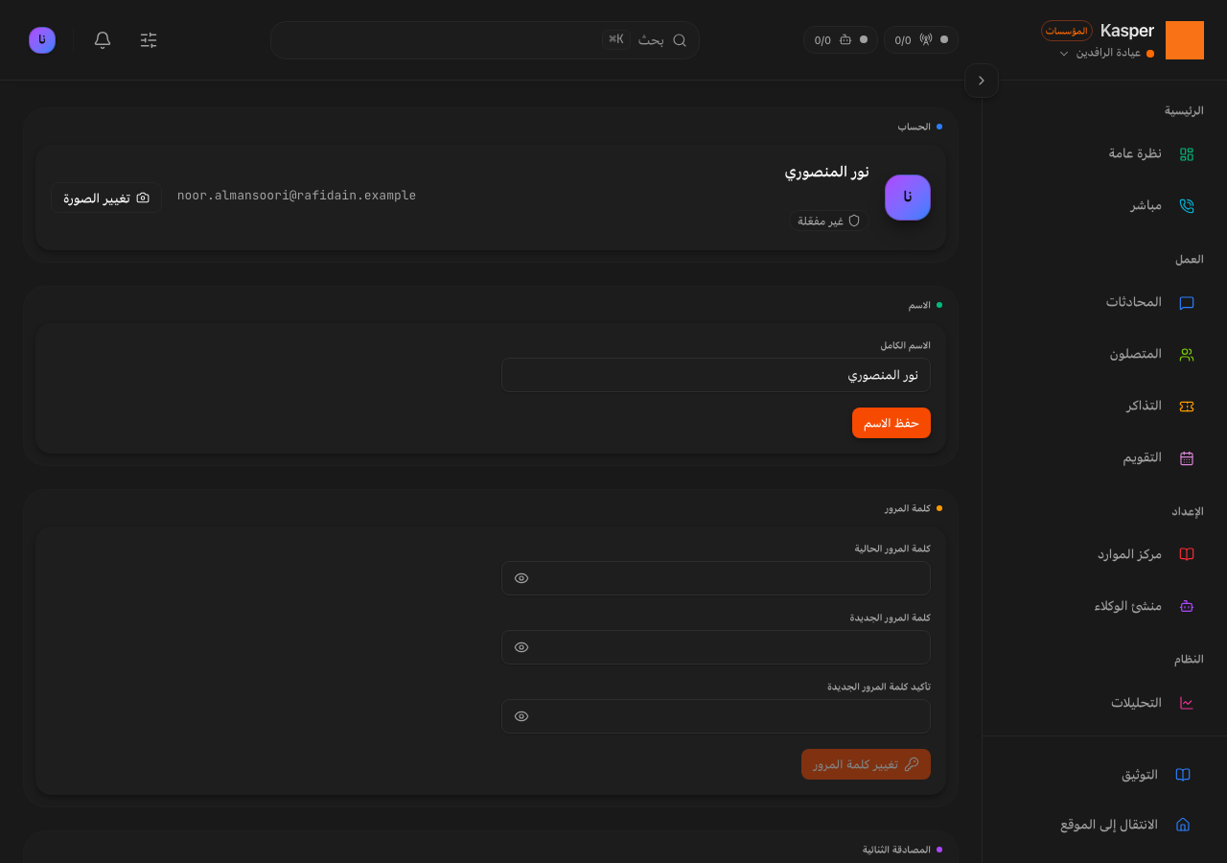Click the النظام sidebar group heading

point(1189,660)
